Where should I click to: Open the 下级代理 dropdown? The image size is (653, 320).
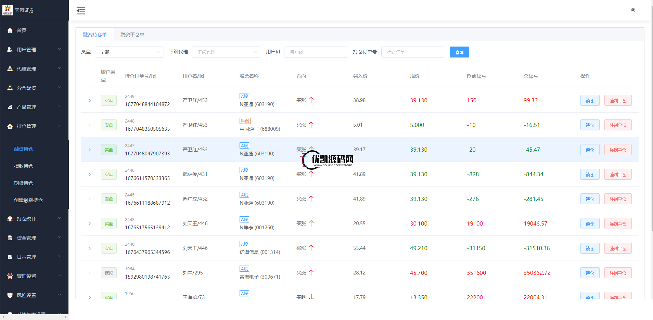click(226, 52)
